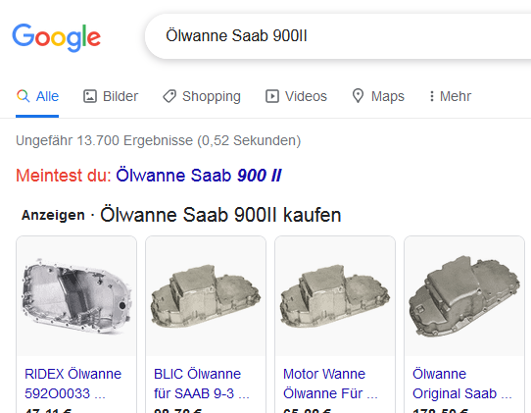Open BLIC Ölwanne für SAAB 9-3 link
531x413 pixels.
pos(202,384)
